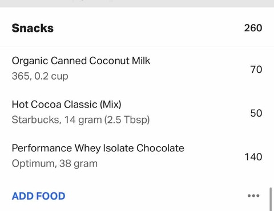Click the word 'Coconut' in the first entry
The image size is (274, 211).
[109, 61]
